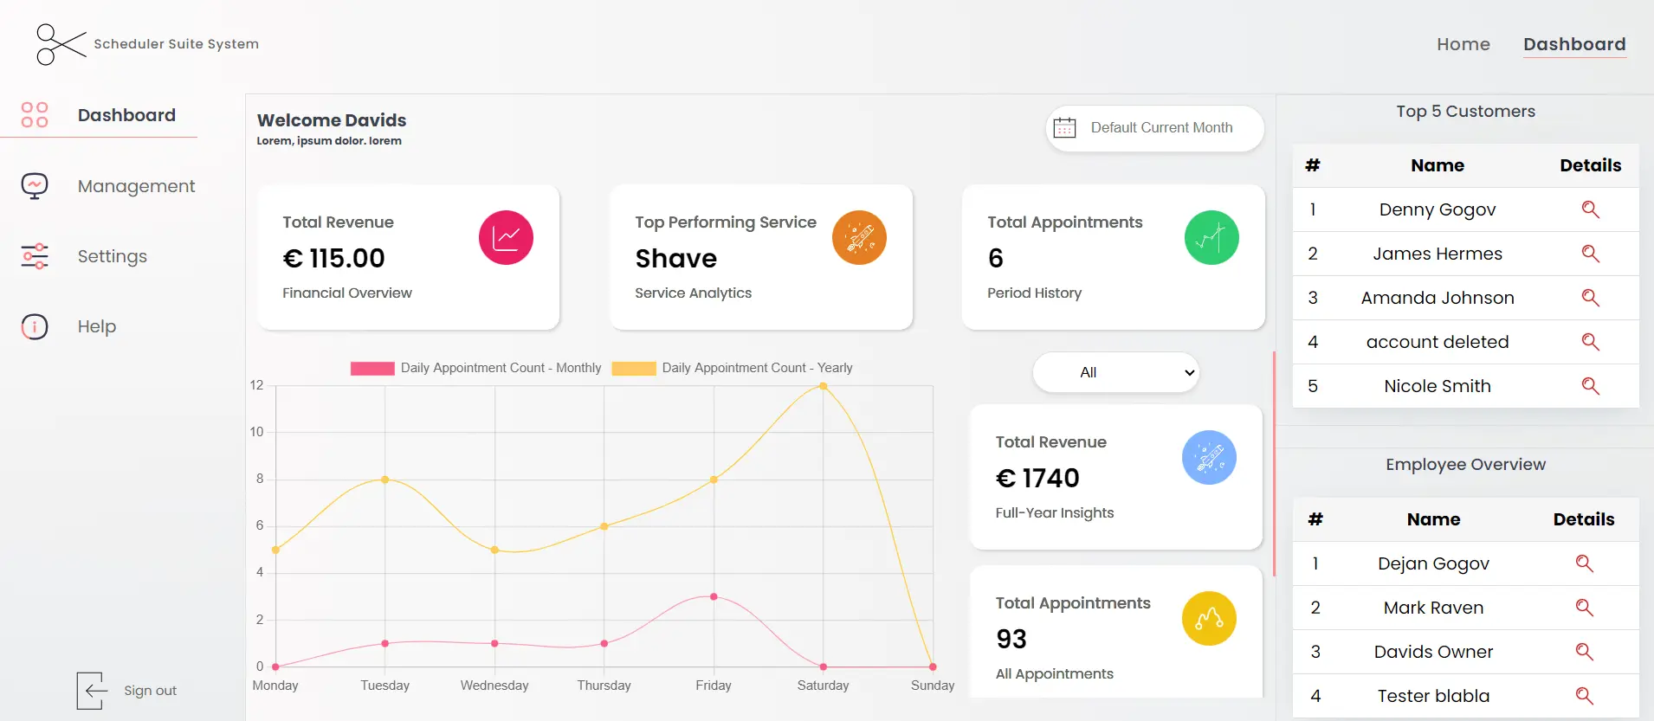Open Settings in the sidebar
The height and width of the screenshot is (721, 1654).
coord(113,256)
